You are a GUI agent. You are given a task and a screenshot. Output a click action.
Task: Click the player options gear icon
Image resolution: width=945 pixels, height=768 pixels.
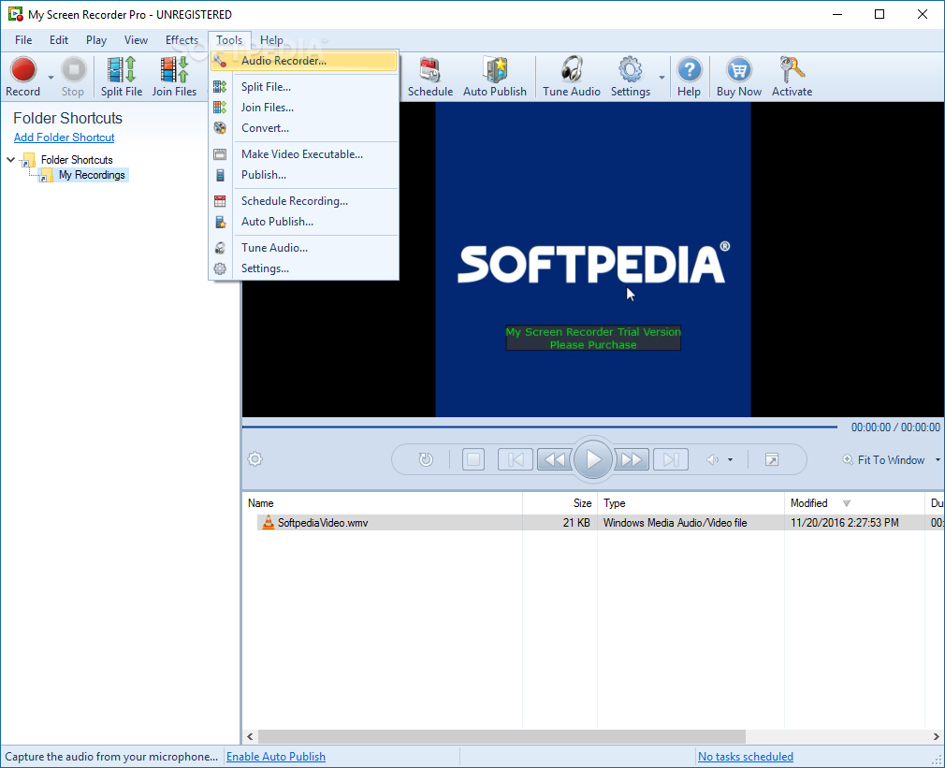point(254,459)
